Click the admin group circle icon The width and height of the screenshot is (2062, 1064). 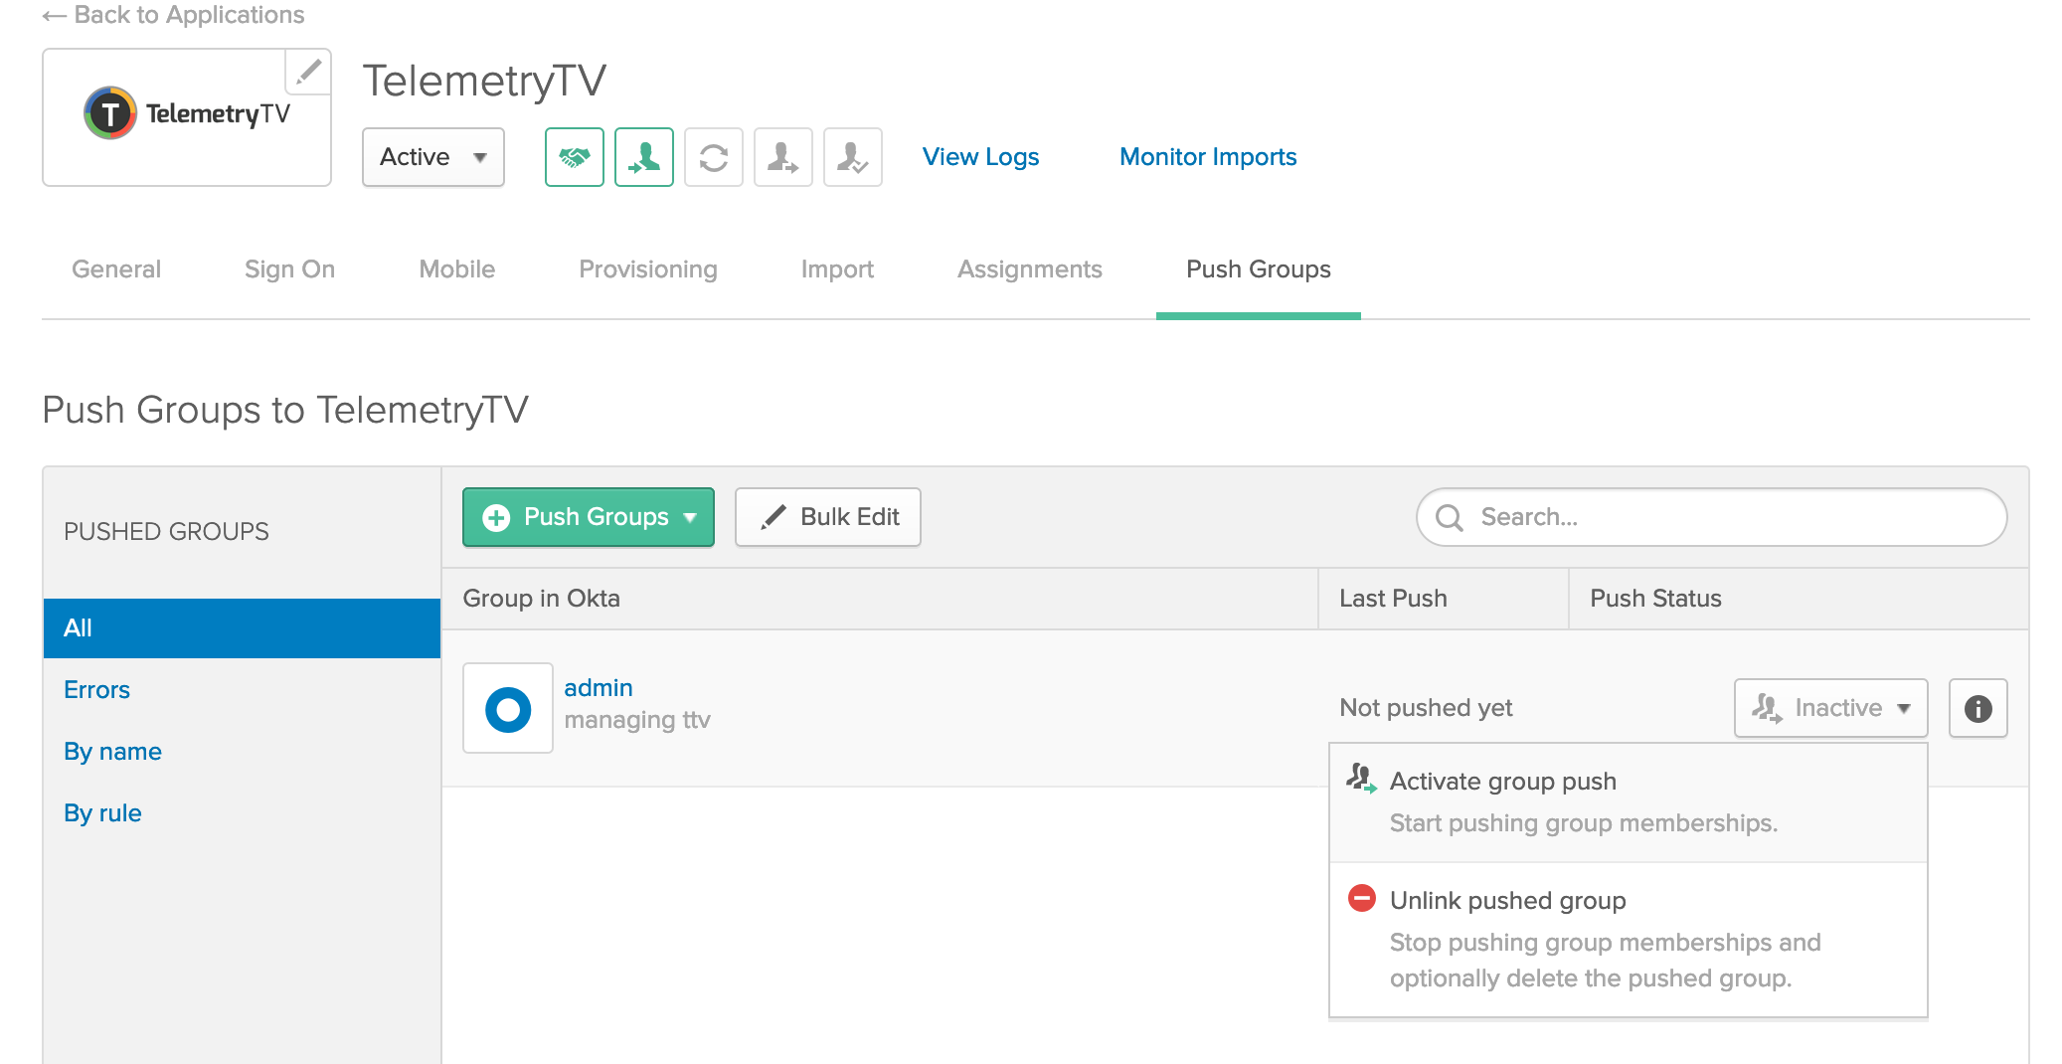click(x=508, y=709)
